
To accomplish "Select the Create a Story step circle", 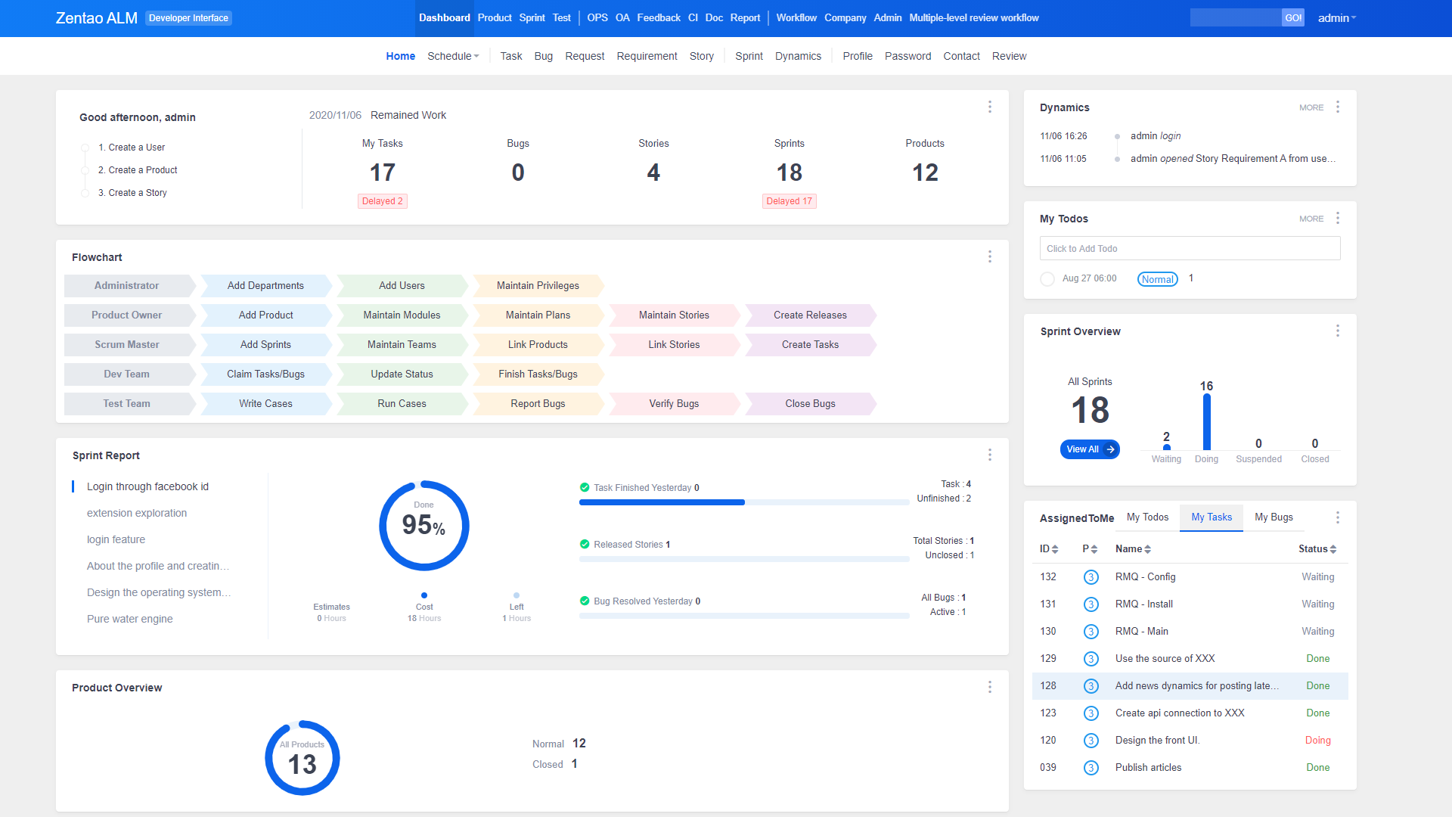I will (85, 193).
